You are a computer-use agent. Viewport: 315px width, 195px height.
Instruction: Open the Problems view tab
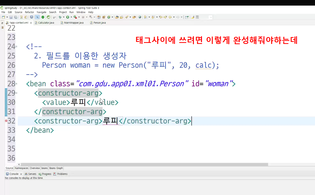61,174
